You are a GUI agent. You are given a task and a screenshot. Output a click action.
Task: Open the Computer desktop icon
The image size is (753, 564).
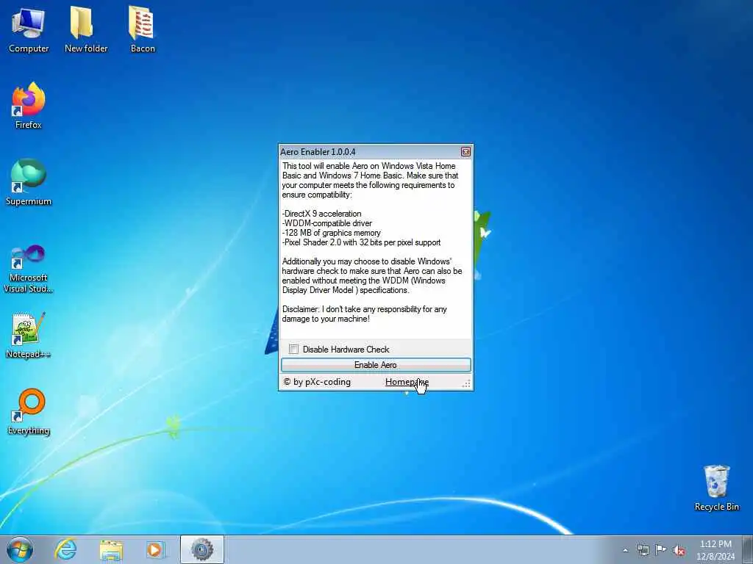point(29,29)
